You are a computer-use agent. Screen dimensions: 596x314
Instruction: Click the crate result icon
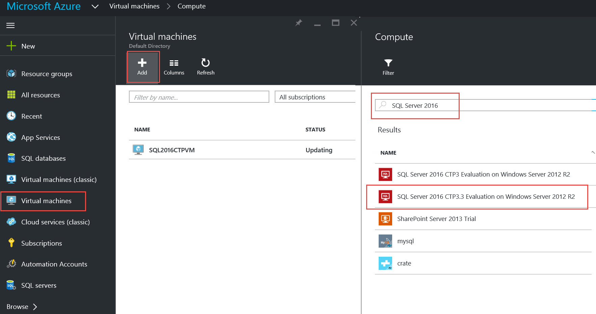click(x=385, y=263)
